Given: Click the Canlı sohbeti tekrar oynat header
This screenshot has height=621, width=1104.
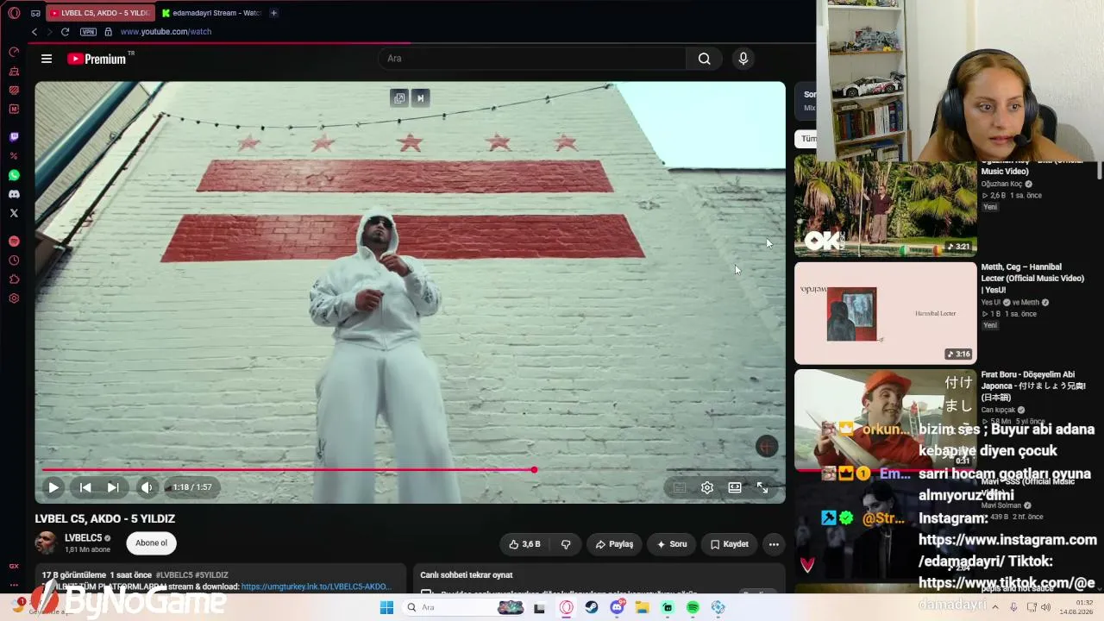Looking at the screenshot, I should tap(467, 575).
